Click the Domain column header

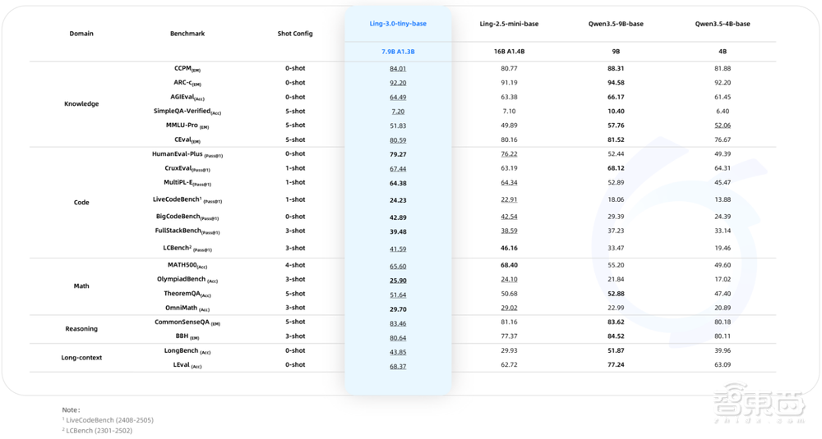pos(81,34)
